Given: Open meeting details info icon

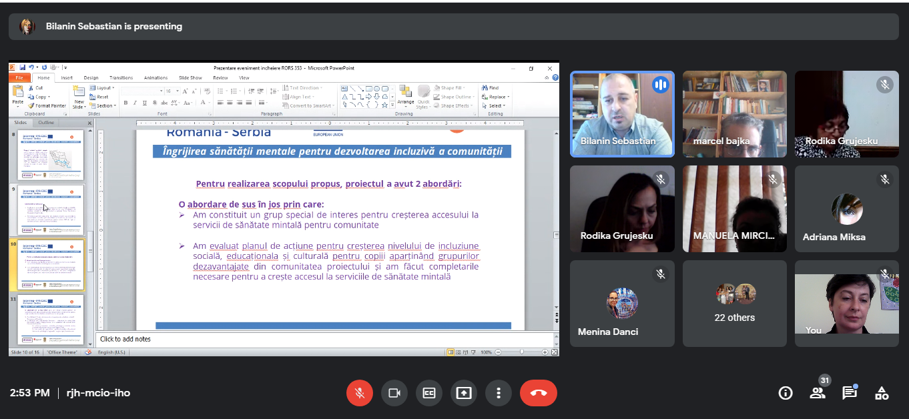Looking at the screenshot, I should point(786,393).
